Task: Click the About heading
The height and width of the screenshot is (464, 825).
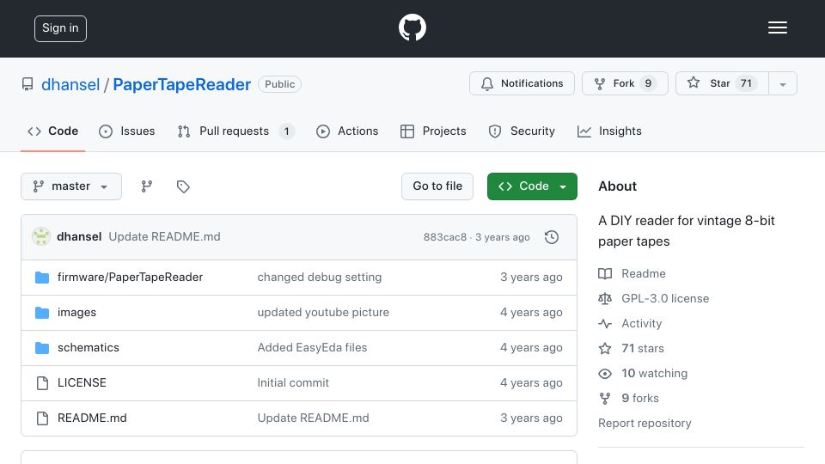Action: (x=617, y=186)
